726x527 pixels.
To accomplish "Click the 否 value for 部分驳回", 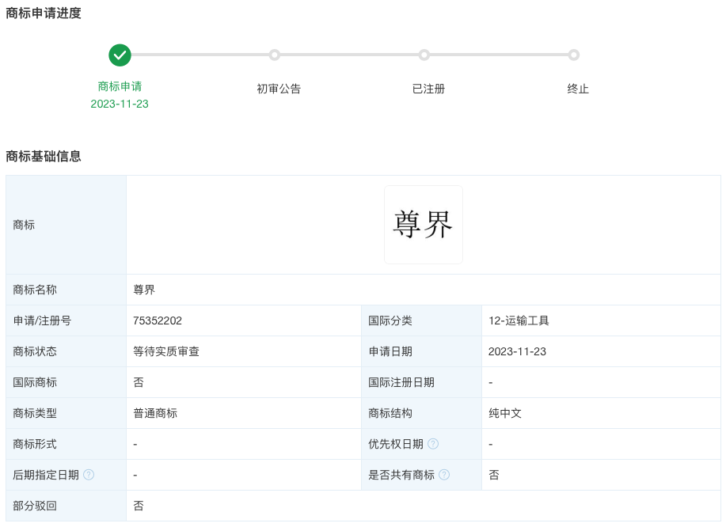I will coord(139,506).
